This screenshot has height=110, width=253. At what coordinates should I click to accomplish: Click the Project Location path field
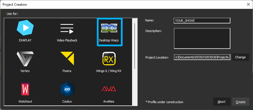(202, 57)
